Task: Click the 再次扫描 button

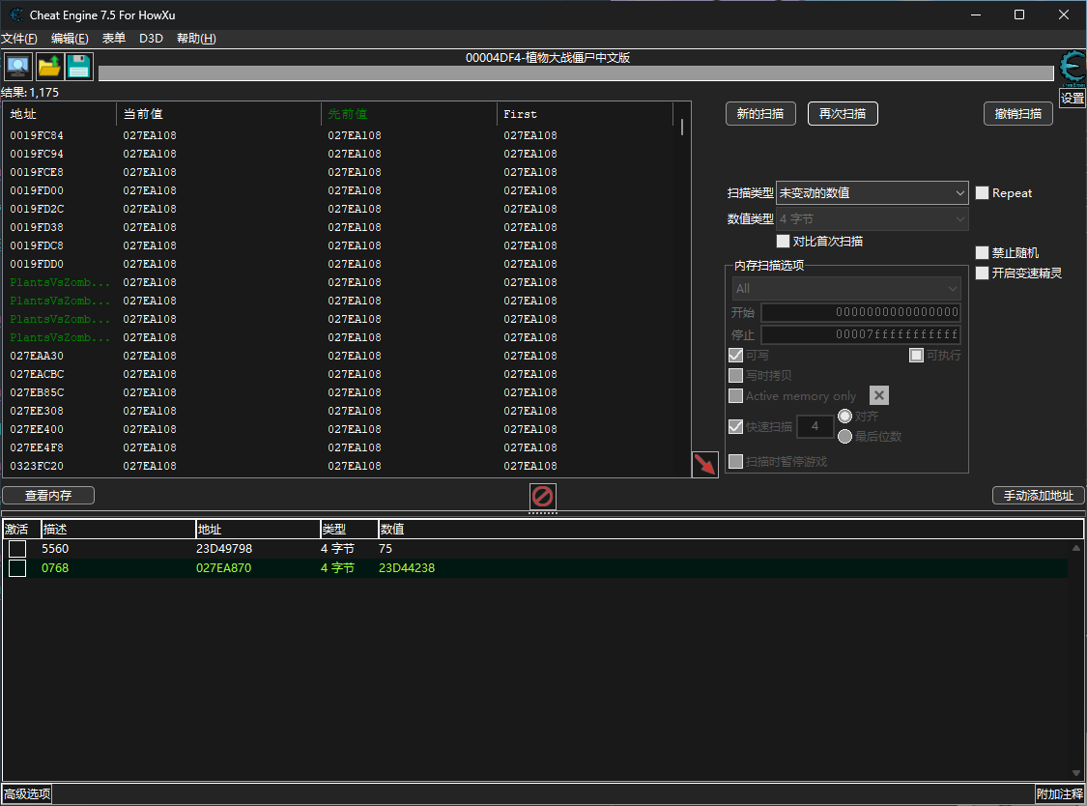Action: pyautogui.click(x=843, y=114)
